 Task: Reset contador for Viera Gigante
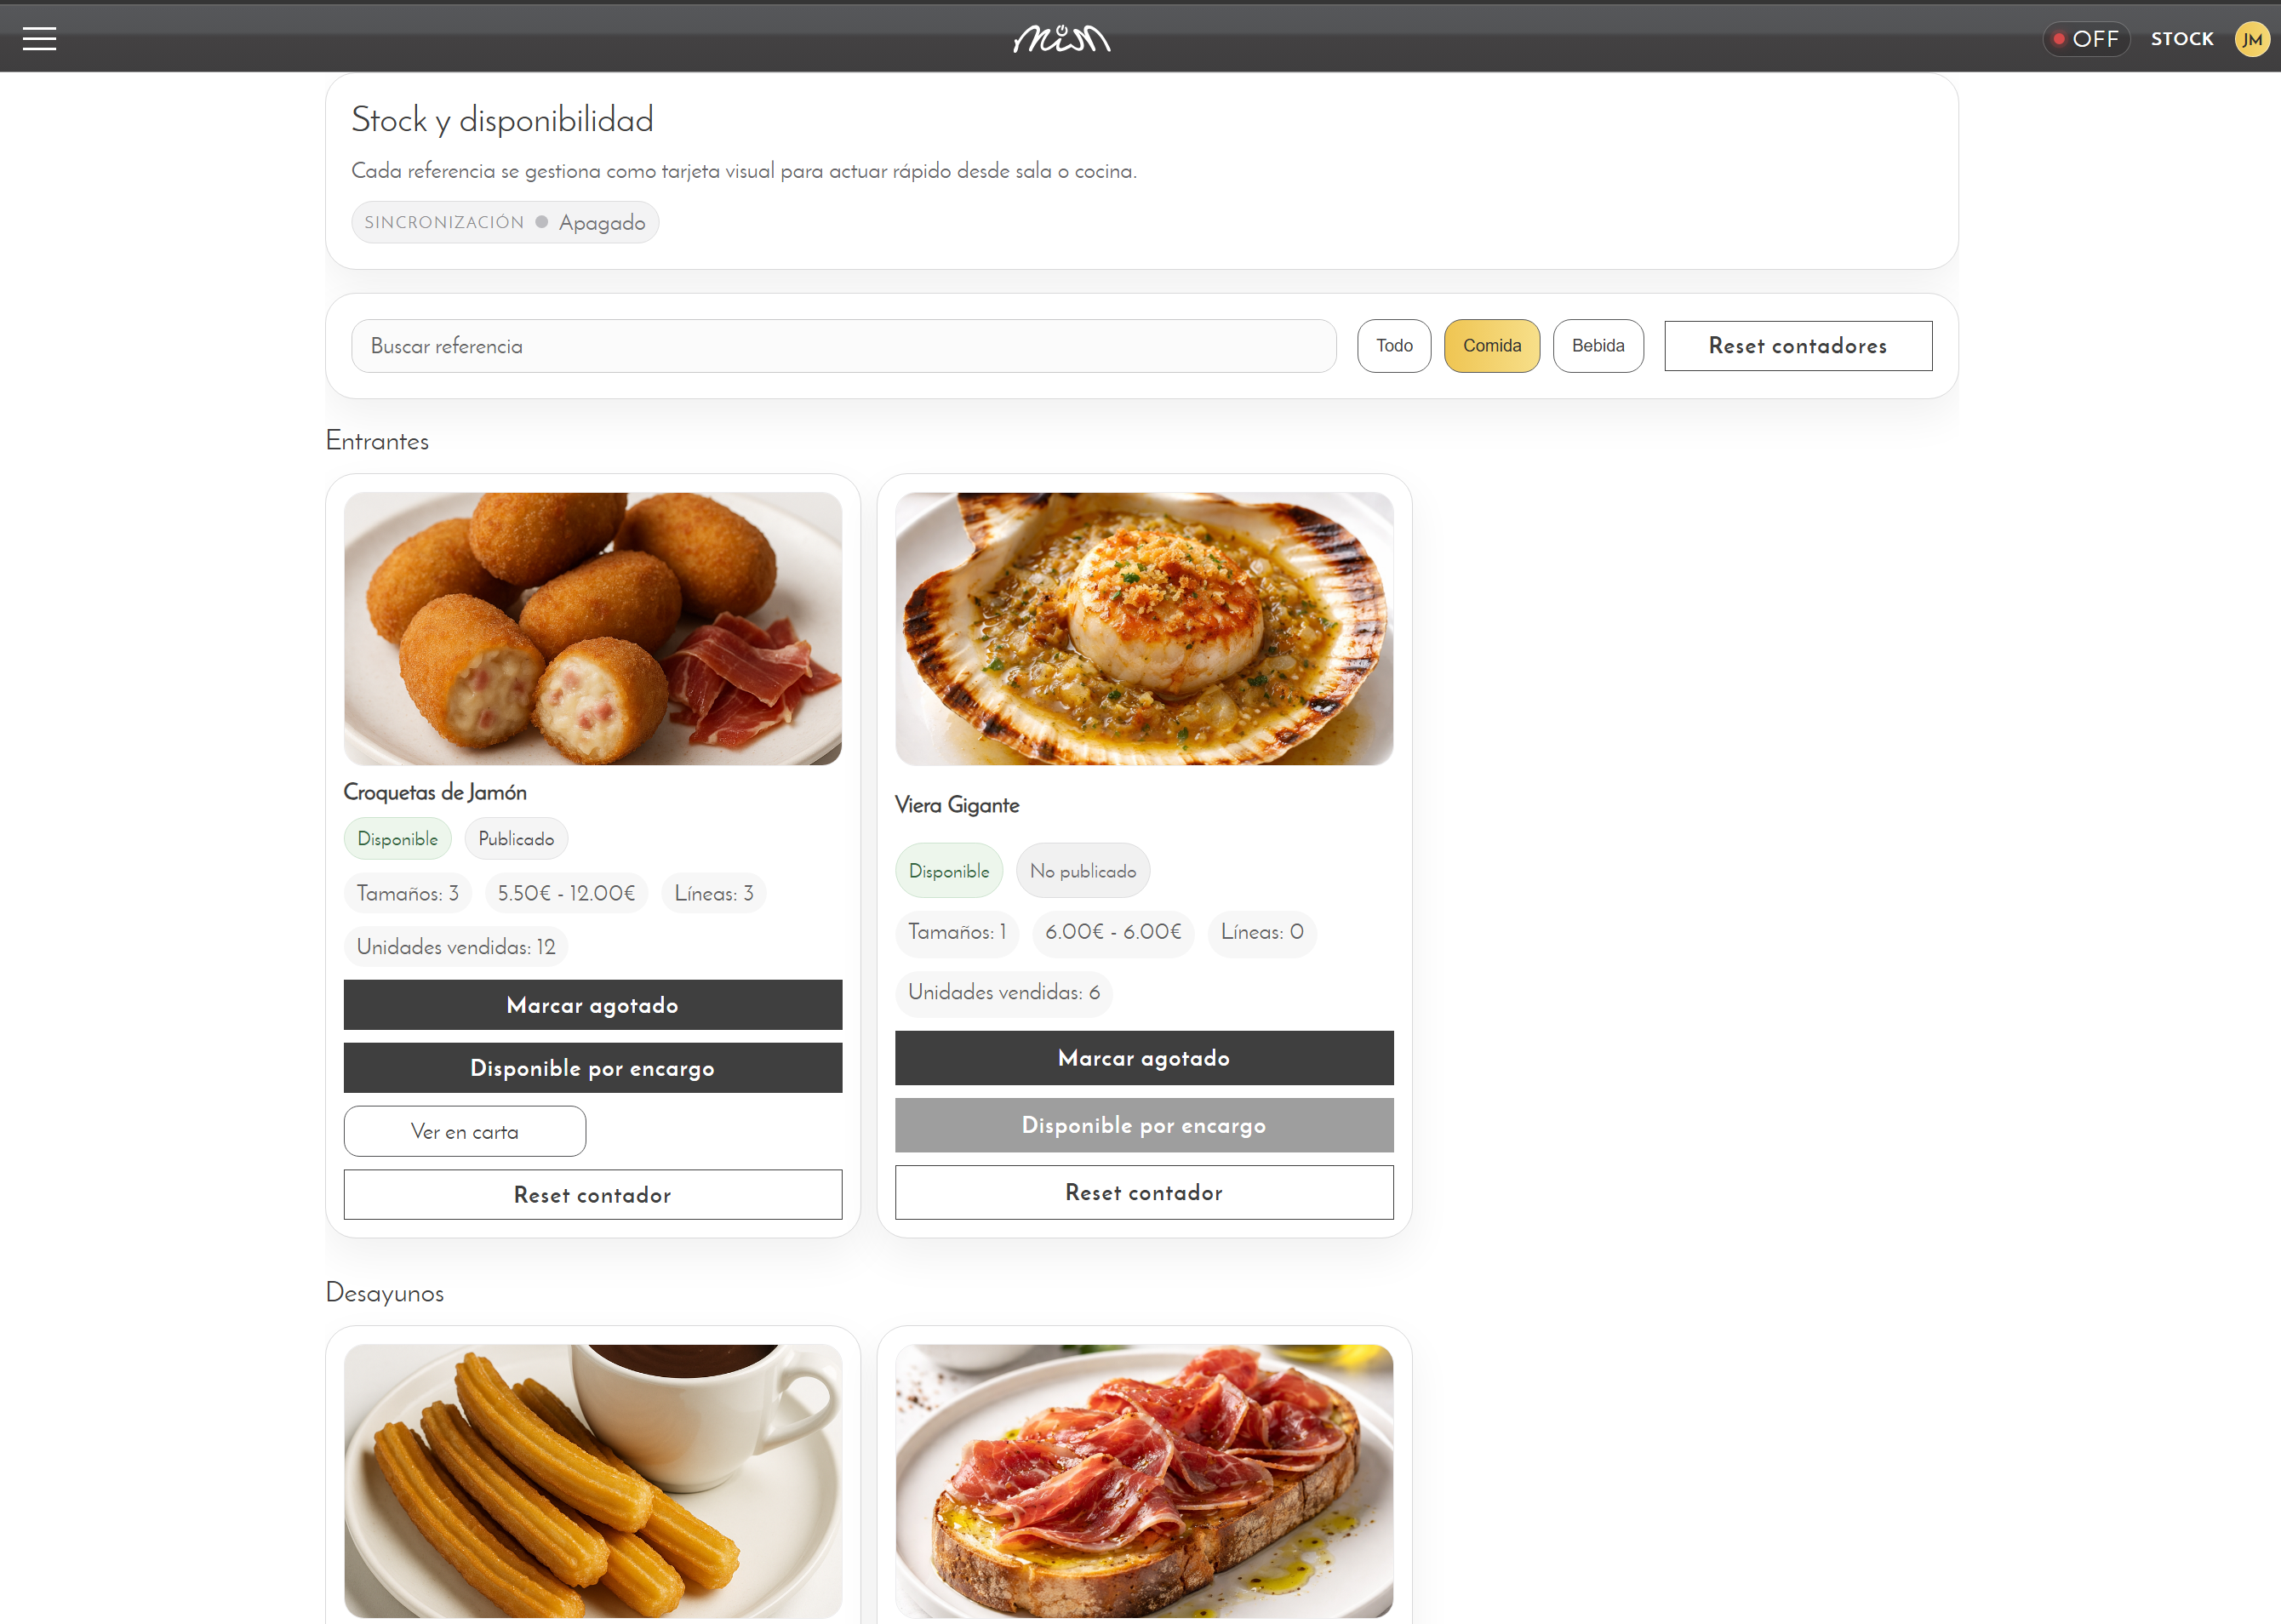coord(1144,1192)
